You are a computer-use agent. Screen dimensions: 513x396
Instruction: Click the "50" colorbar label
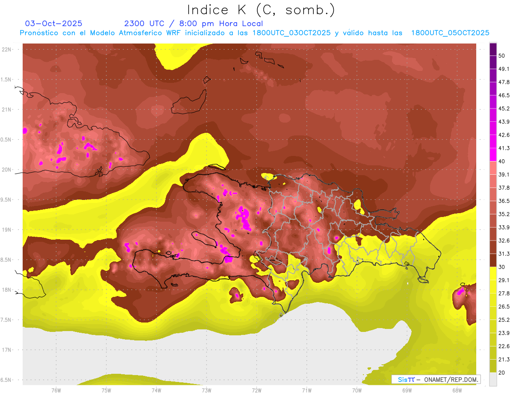pyautogui.click(x=502, y=56)
